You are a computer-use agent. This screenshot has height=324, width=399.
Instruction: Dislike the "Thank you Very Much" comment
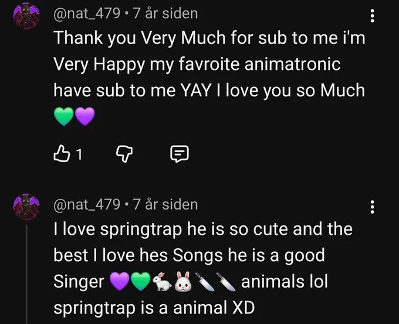click(x=124, y=154)
